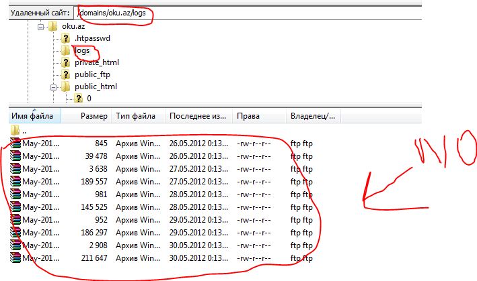Viewport: 477px width, 281px height.
Task: Click permissions -rw-r--r-- of the 845 file
Action: pos(254,144)
